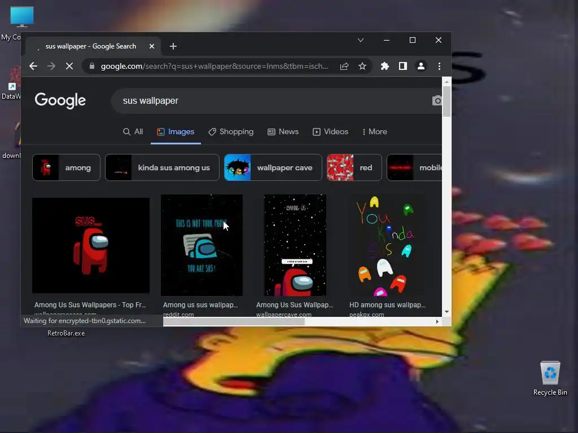
Task: Select the RetroBar.exe desktop item
Action: click(x=66, y=333)
